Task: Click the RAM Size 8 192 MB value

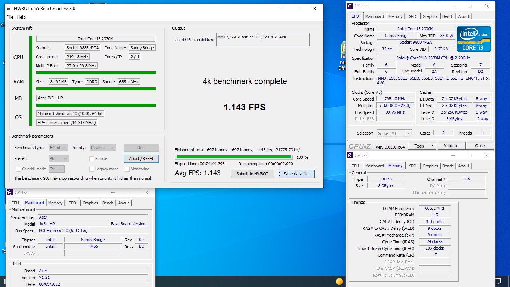Action: pos(58,82)
